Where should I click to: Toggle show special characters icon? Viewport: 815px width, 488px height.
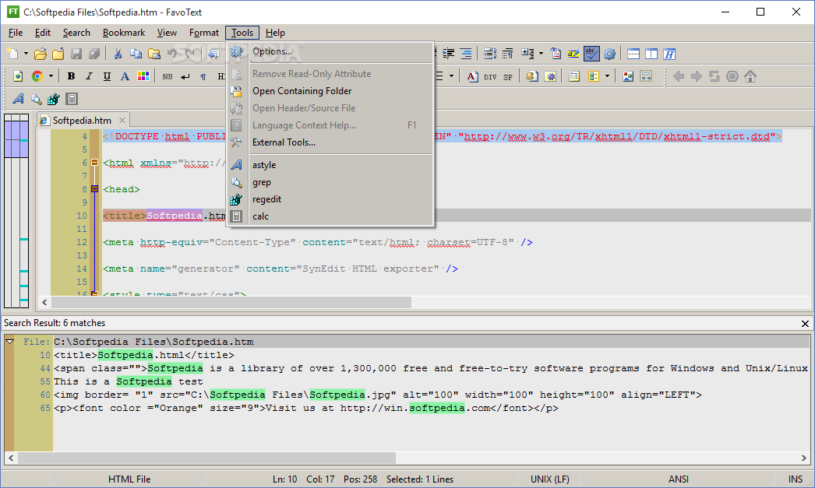pyautogui.click(x=508, y=54)
